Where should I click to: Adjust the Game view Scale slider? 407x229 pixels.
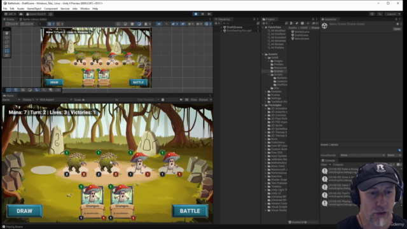pos(99,100)
